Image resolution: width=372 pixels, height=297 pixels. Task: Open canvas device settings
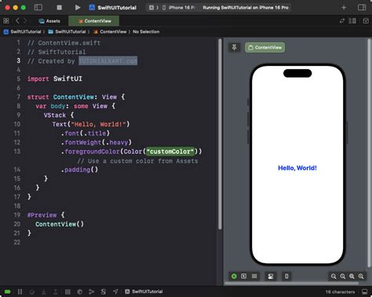tap(271, 276)
